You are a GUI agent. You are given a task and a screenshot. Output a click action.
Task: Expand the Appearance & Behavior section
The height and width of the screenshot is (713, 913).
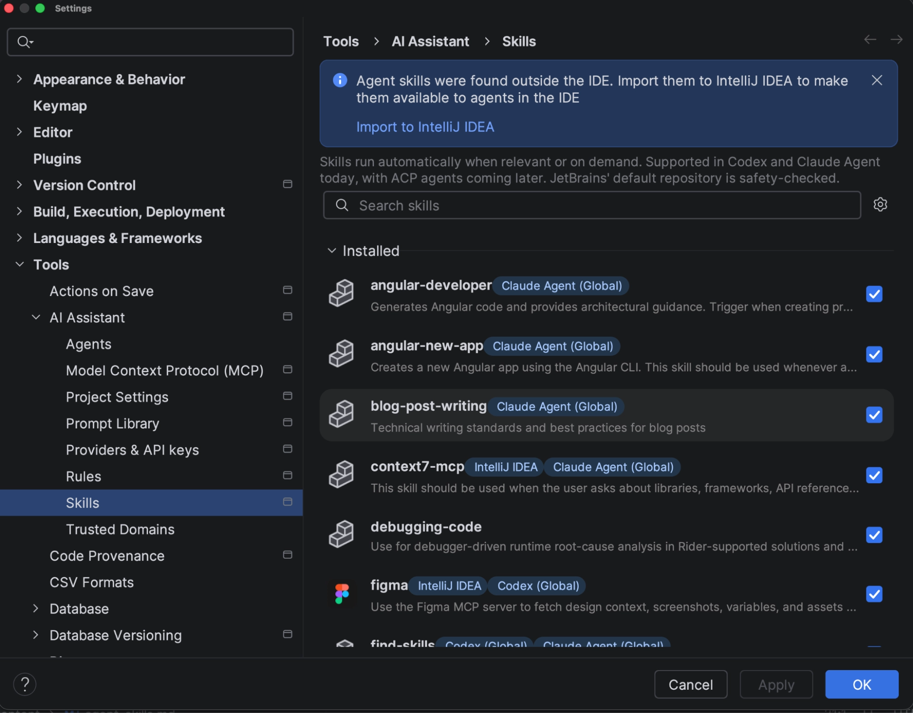click(x=19, y=79)
